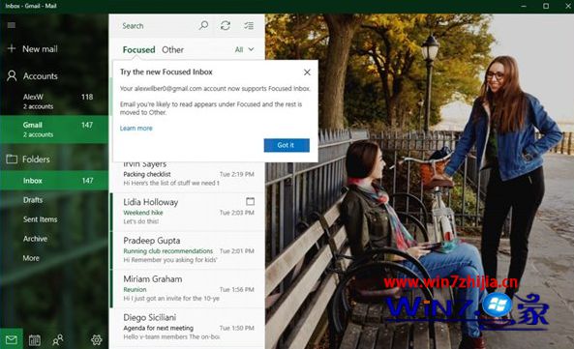Click the Accounts heading text
This screenshot has height=349, width=574.
click(x=41, y=76)
